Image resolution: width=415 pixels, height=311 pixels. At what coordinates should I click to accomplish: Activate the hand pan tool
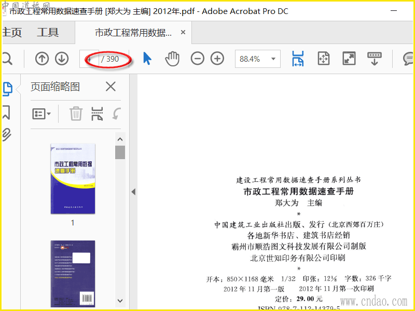pos(172,59)
